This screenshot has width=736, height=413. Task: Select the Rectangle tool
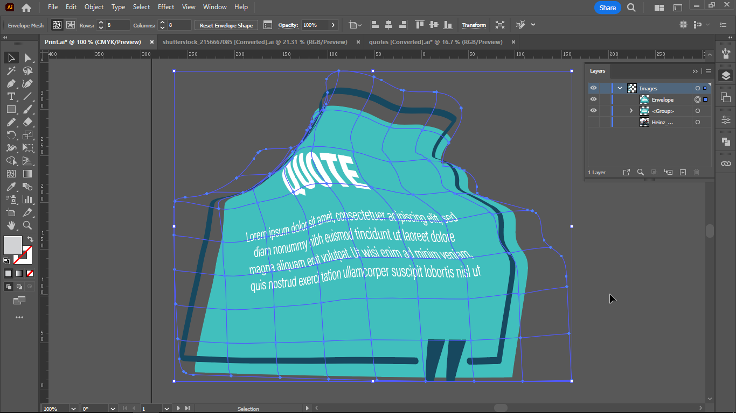[x=11, y=109]
